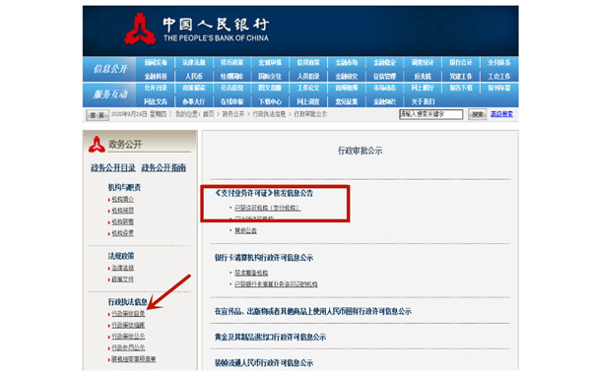The width and height of the screenshot is (591, 375).
Task: Click the People's Bank of China logo
Action: click(x=140, y=29)
